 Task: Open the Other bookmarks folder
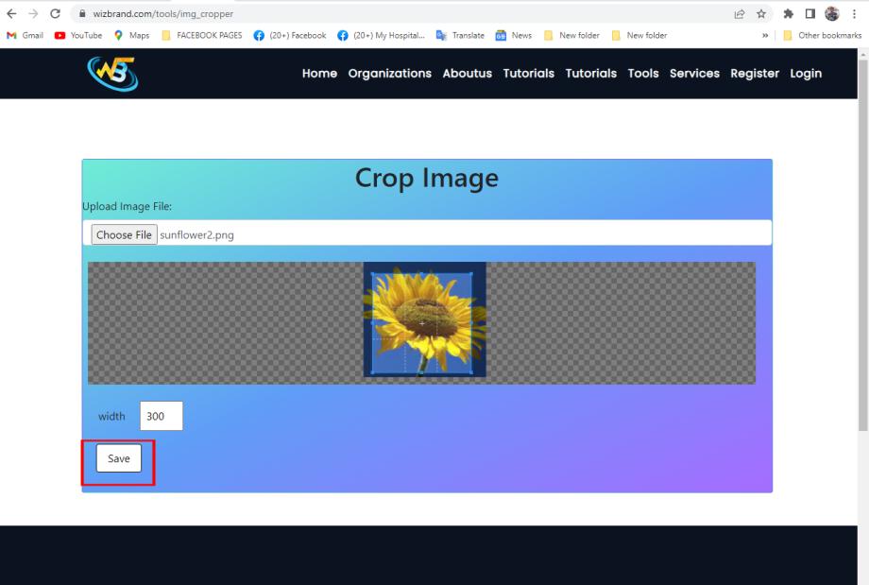(x=823, y=36)
